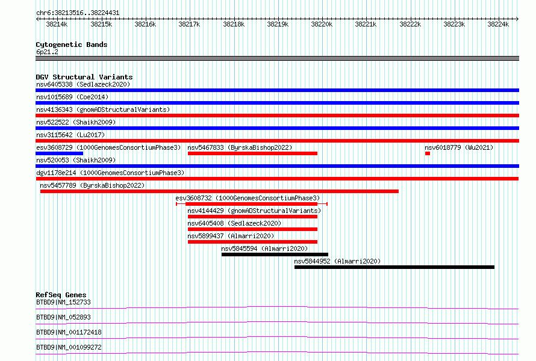Open esv3608732 (1000GenomesConsortiumPhase3) label
This screenshot has width=536, height=361.
click(x=248, y=198)
